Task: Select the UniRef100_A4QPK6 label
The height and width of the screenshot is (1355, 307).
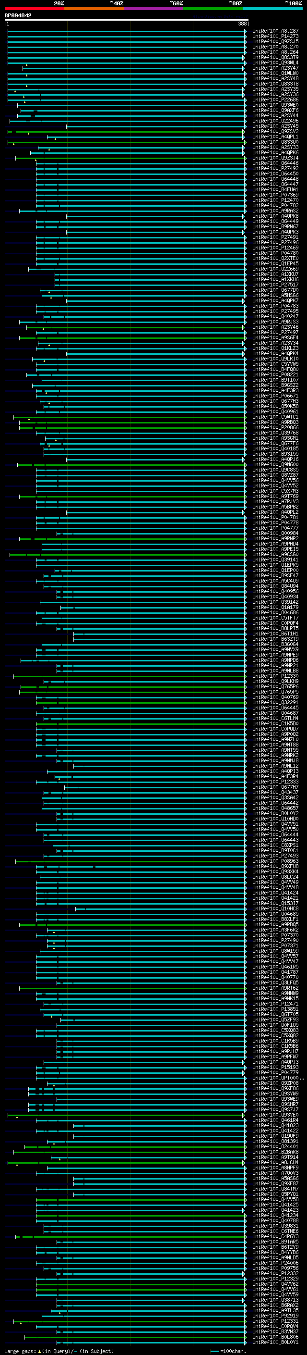Action: tap(275, 152)
